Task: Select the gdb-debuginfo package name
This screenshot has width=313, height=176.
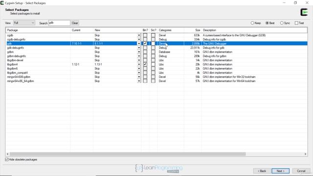Action: pos(16,48)
